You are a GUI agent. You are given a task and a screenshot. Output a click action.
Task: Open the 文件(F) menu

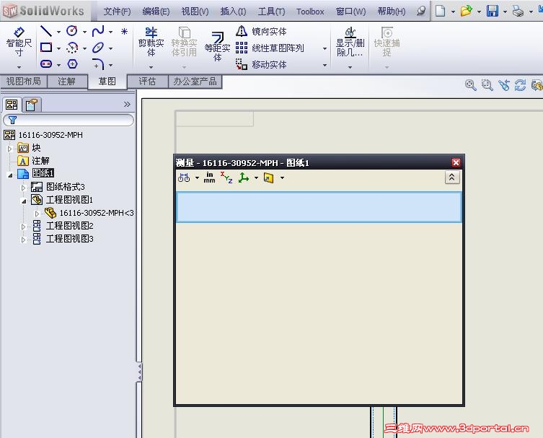[x=117, y=12]
